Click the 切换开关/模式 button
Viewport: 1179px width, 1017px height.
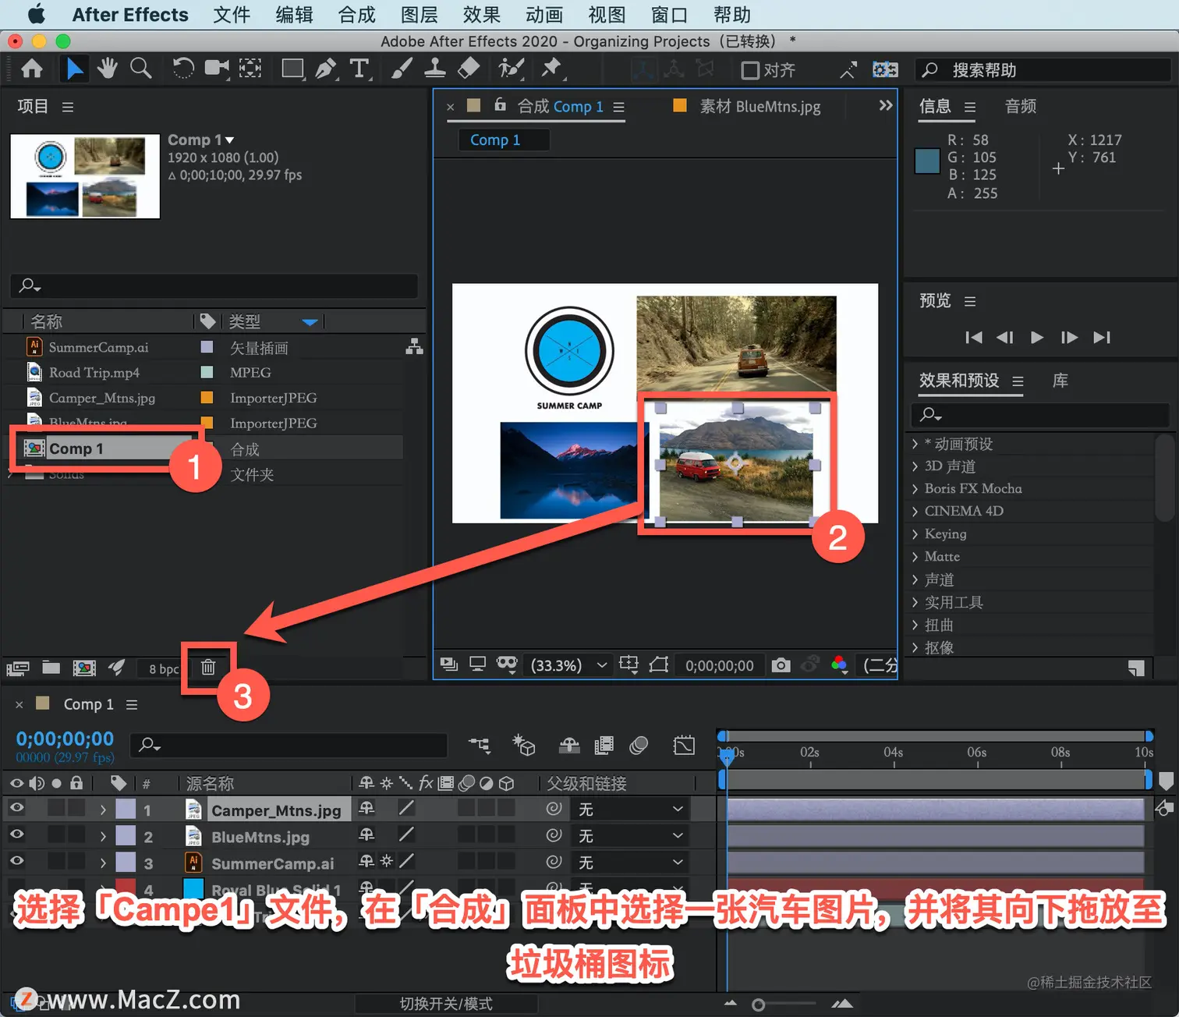tap(446, 1004)
